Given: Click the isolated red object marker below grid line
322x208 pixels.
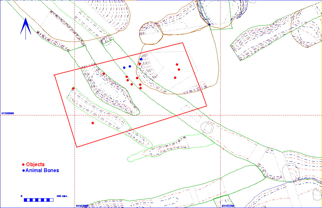Looking at the screenshot, I should pos(92,123).
